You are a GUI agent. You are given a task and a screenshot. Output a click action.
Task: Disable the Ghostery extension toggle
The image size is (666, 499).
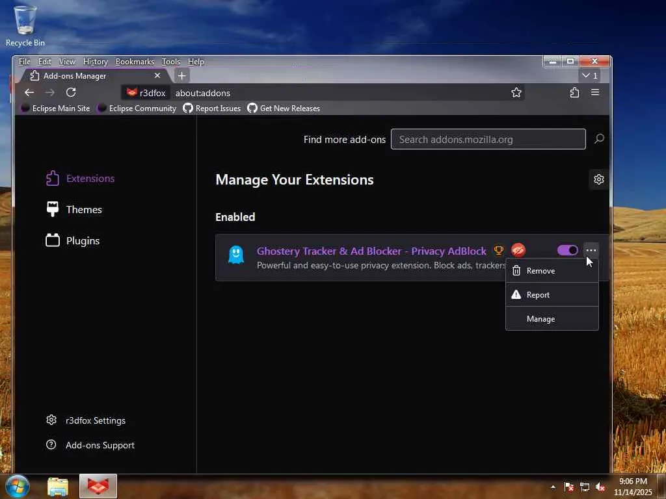[567, 250]
